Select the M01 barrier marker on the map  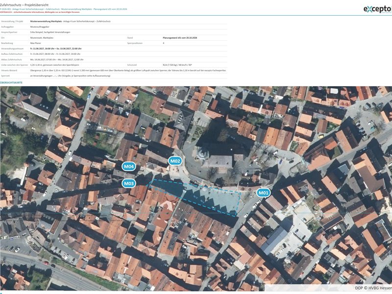(263, 193)
